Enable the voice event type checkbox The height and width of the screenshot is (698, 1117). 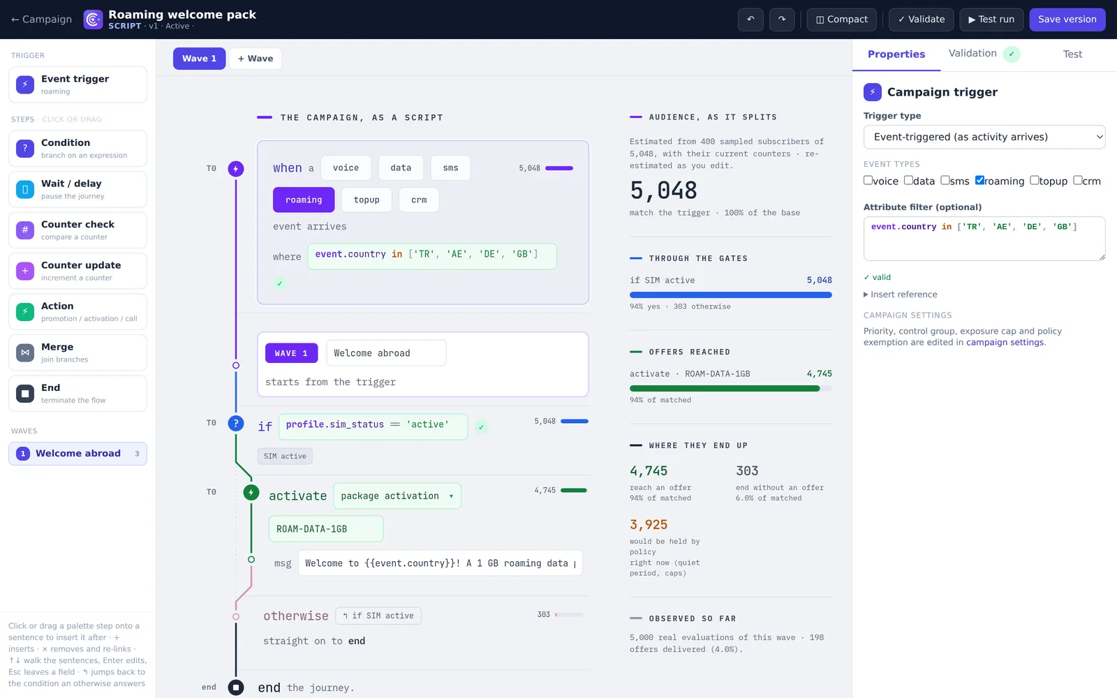click(x=868, y=180)
